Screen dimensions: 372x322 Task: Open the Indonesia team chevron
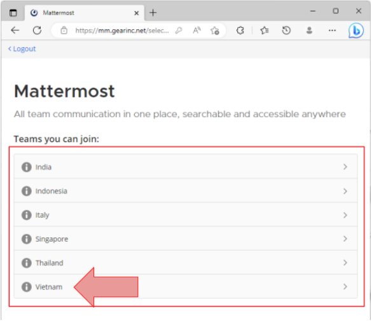click(345, 192)
